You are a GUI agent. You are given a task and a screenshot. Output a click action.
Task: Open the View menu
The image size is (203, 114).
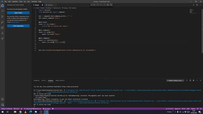pos(21,2)
